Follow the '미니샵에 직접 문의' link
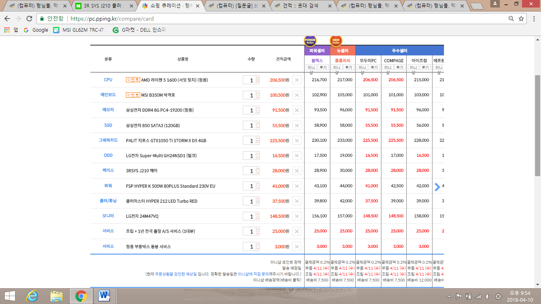541x304 pixels. click(253, 274)
